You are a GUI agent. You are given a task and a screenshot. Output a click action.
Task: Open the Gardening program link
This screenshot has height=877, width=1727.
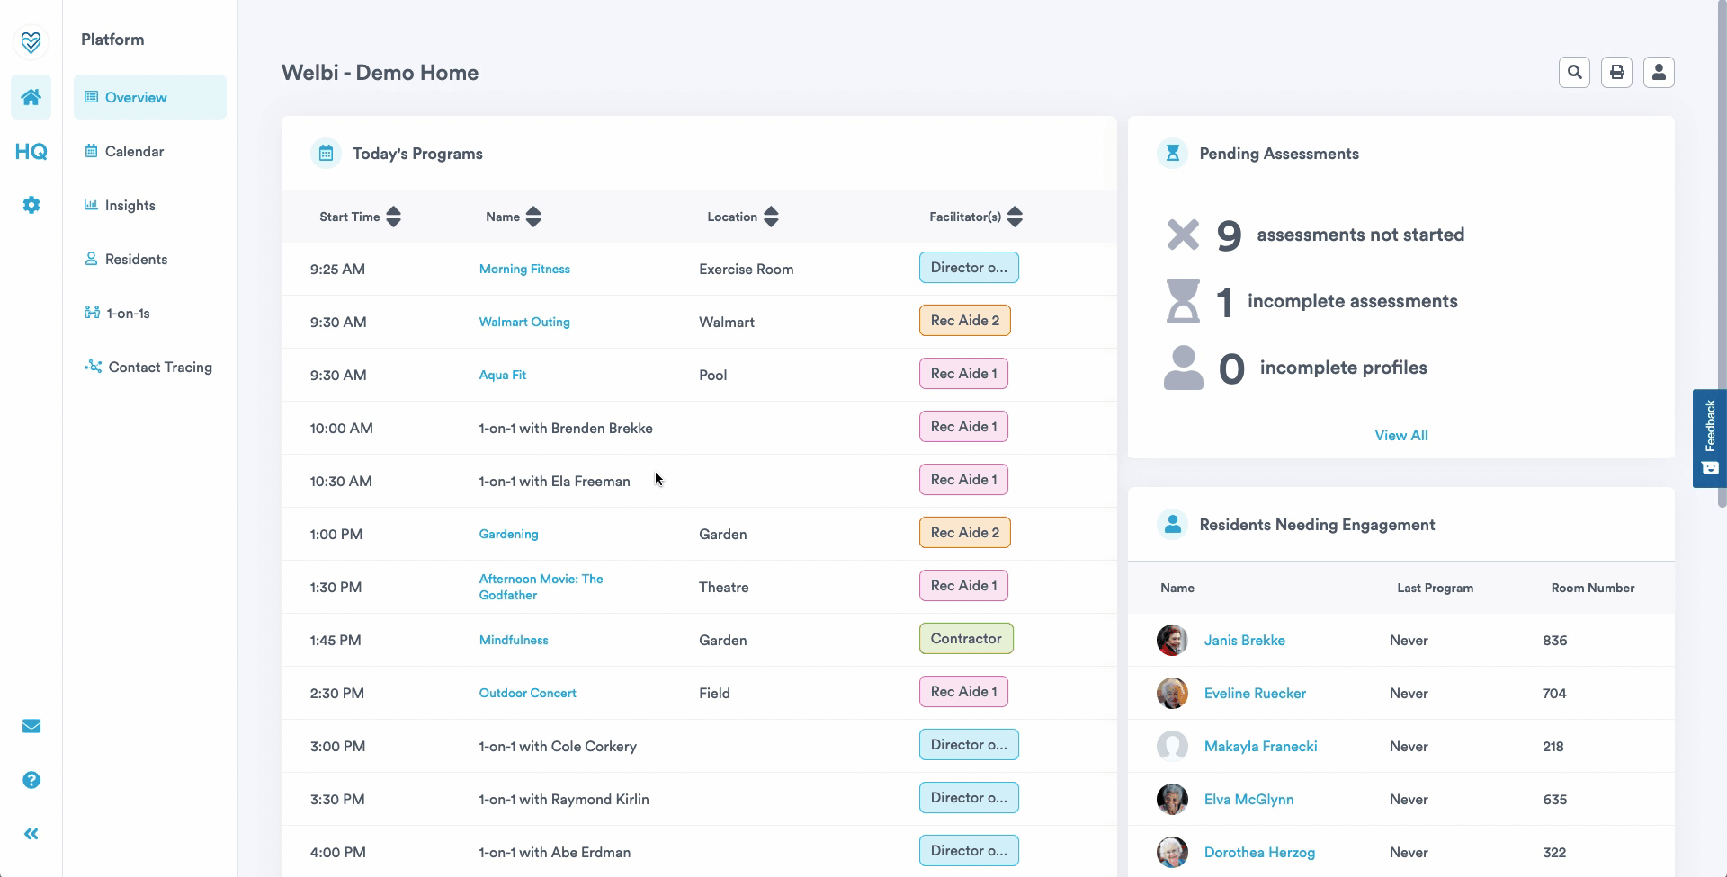508,534
